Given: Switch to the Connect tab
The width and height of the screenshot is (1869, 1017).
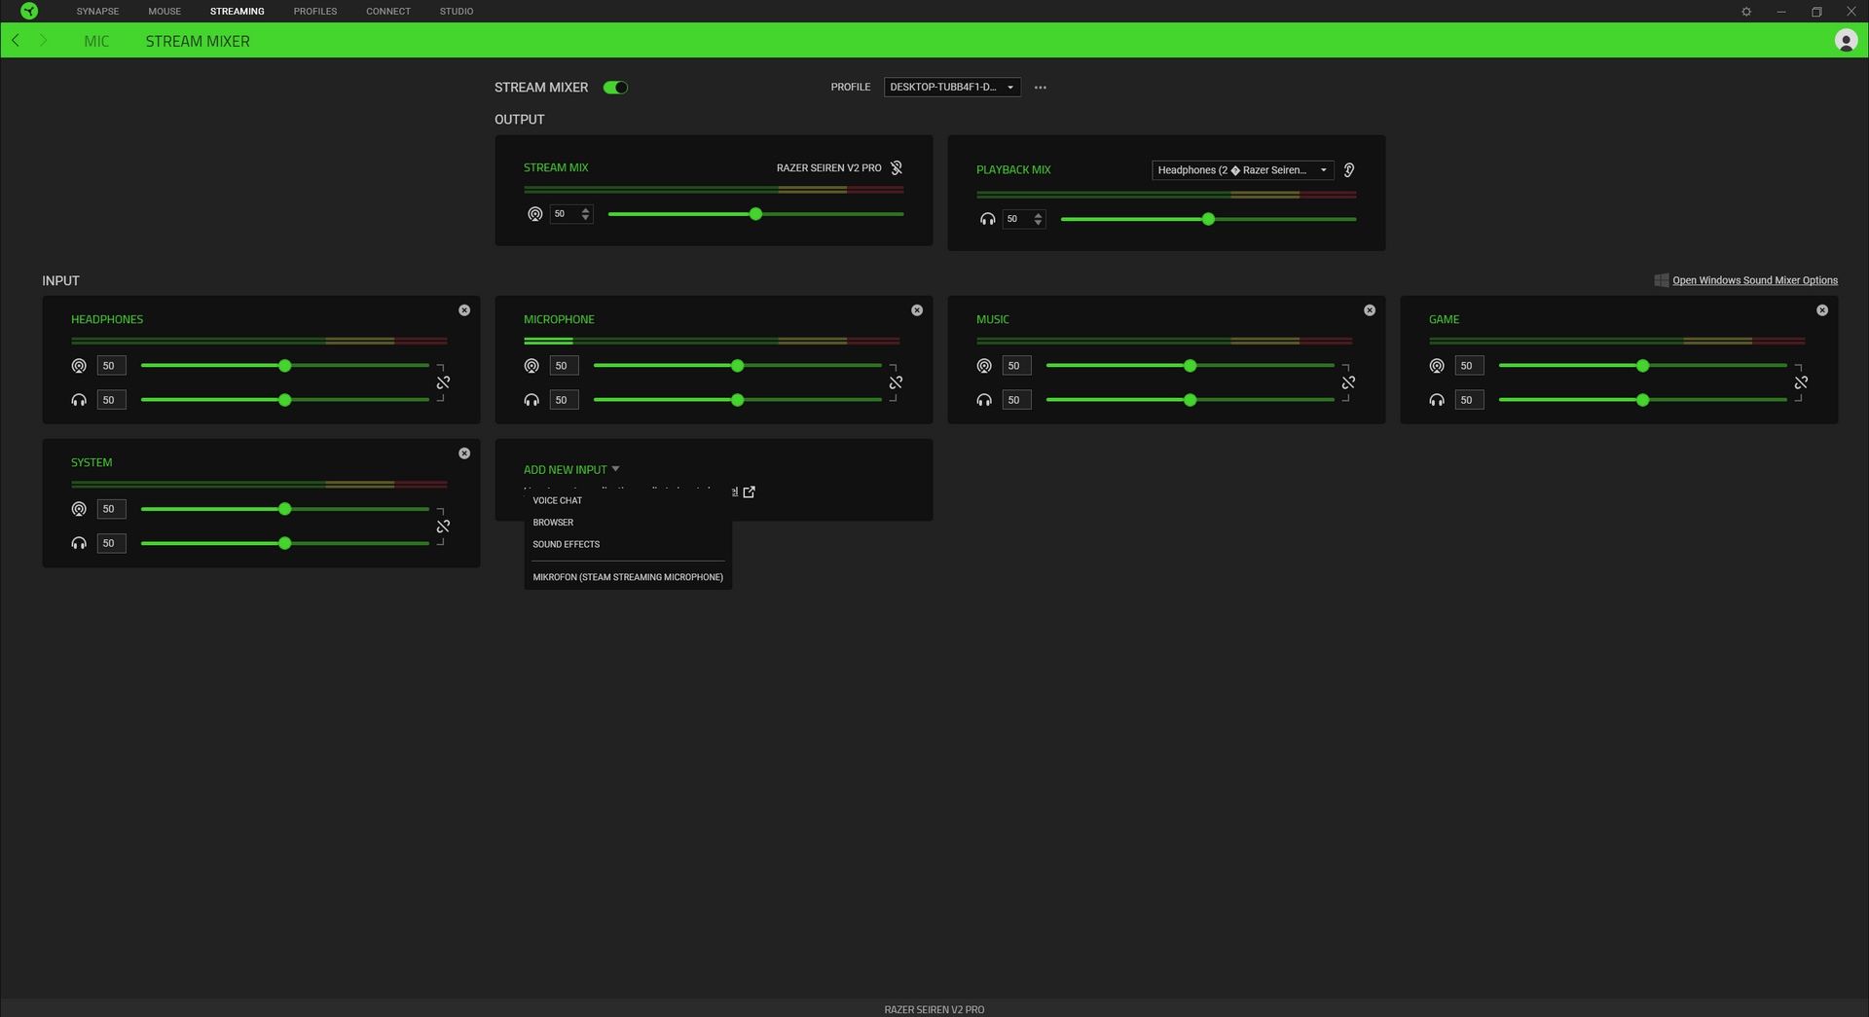Looking at the screenshot, I should [388, 12].
